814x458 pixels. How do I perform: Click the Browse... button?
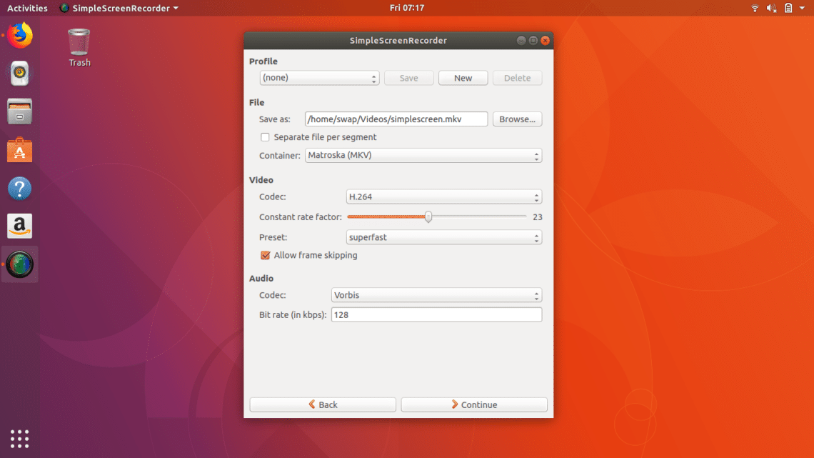[517, 119]
